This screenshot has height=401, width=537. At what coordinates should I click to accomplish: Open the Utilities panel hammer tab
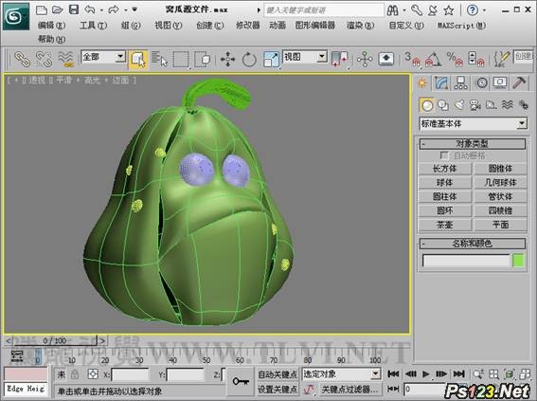tap(519, 82)
